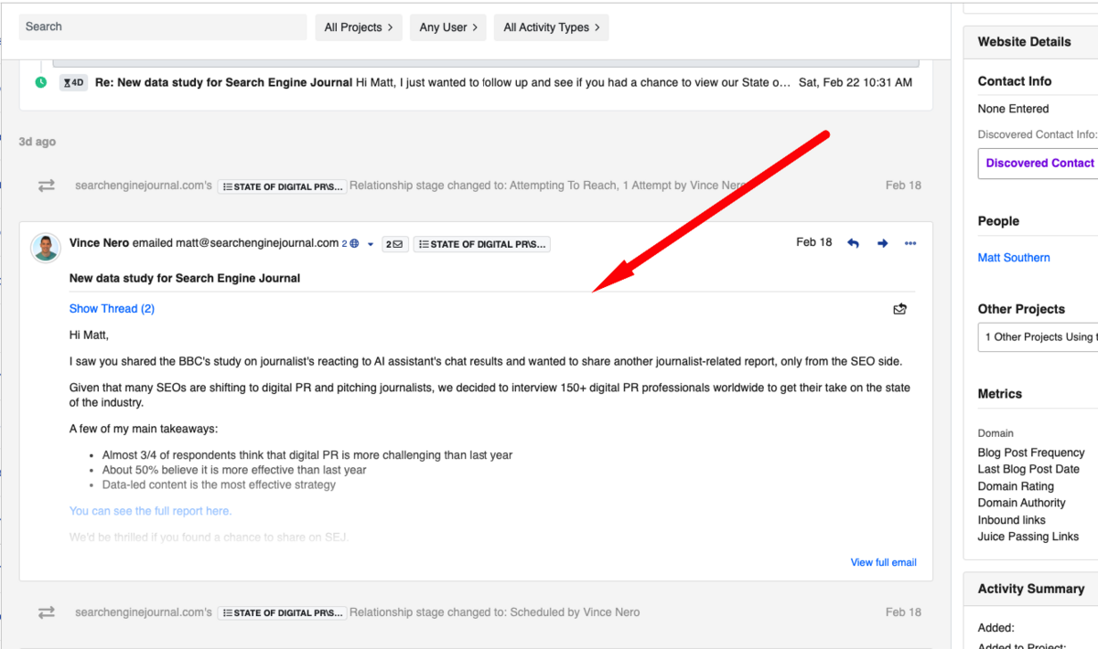Click the green status dot on the follow-up email
Viewport: 1098px width, 649px height.
40,82
